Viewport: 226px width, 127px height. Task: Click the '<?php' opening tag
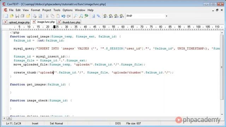click(14, 33)
